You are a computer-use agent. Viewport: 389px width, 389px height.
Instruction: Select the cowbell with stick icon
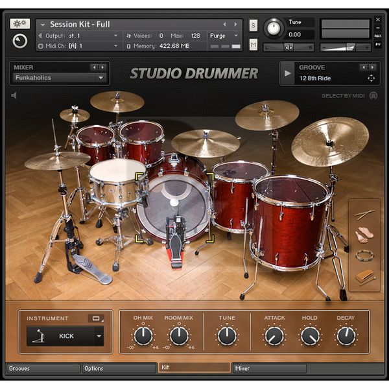364,277
